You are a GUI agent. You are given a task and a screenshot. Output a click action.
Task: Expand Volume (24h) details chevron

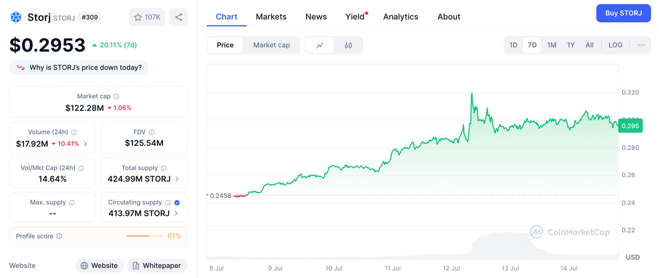(86, 144)
